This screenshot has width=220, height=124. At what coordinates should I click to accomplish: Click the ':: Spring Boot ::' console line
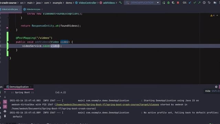click(x=22, y=93)
